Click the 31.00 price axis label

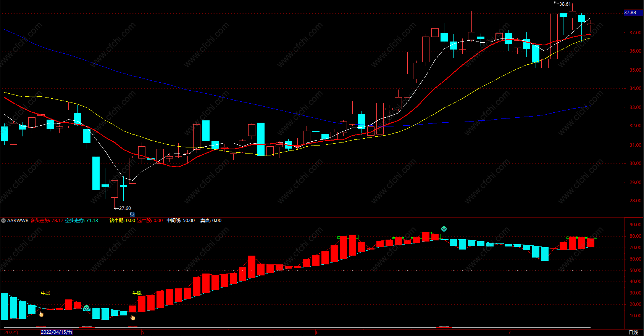point(636,145)
